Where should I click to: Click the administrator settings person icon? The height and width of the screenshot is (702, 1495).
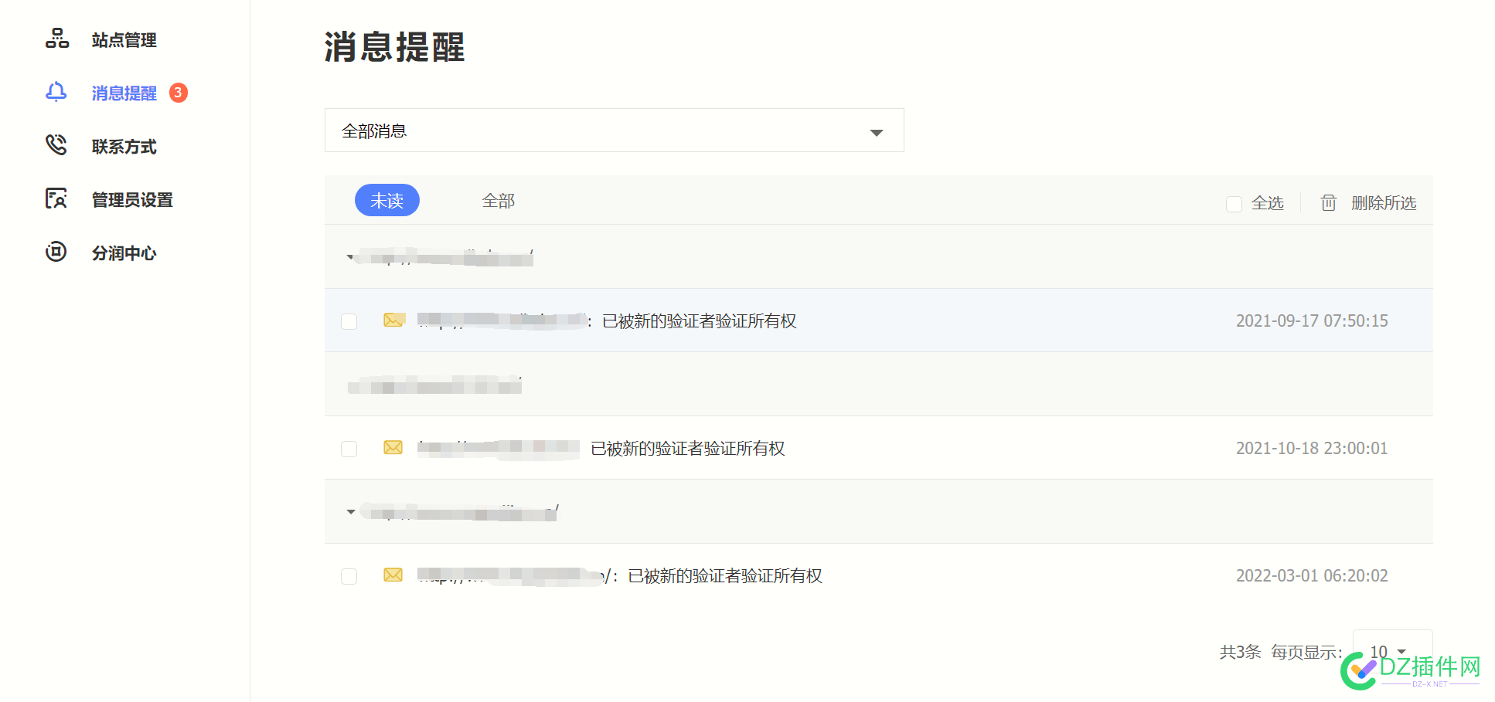(56, 198)
